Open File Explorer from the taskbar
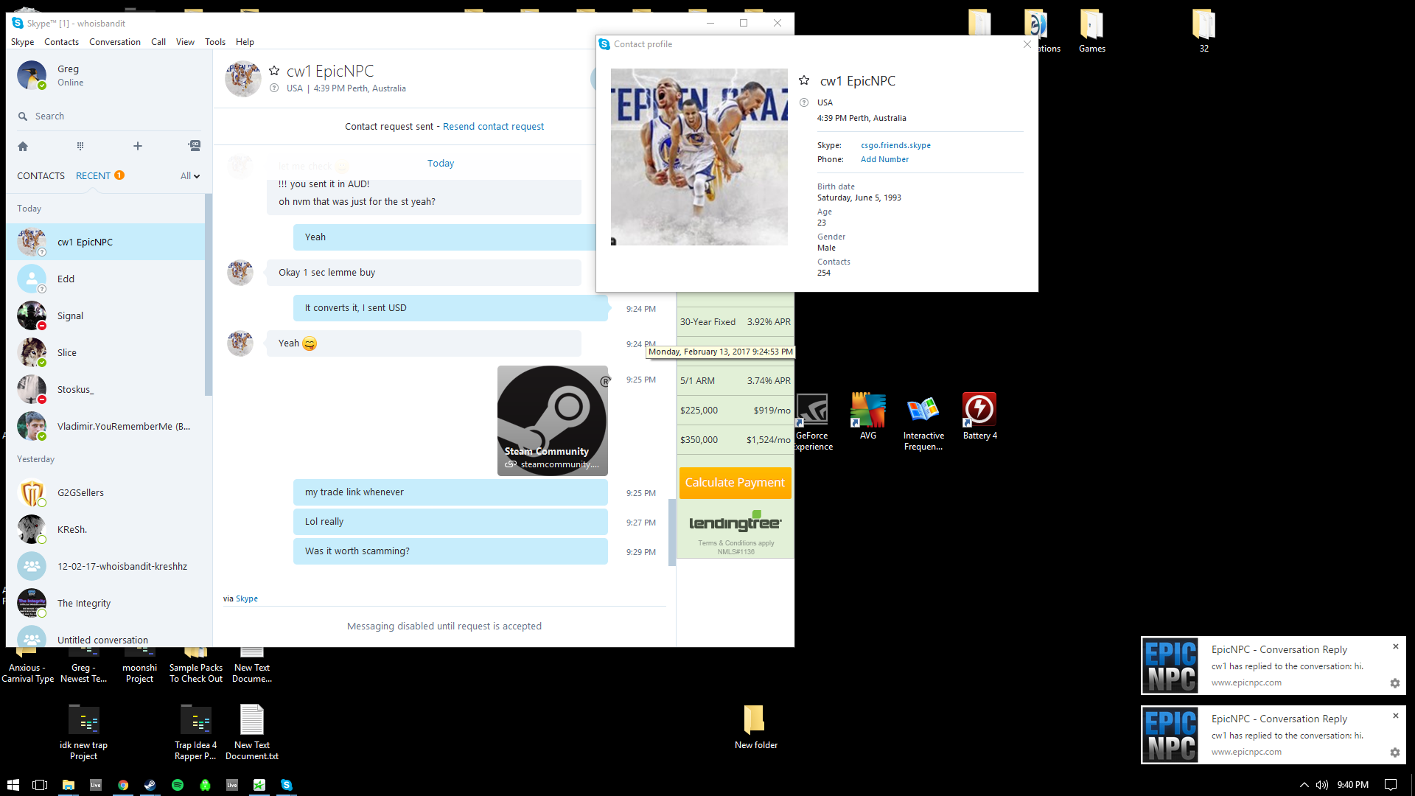 pos(68,785)
